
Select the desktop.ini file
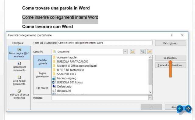click(x=62, y=91)
